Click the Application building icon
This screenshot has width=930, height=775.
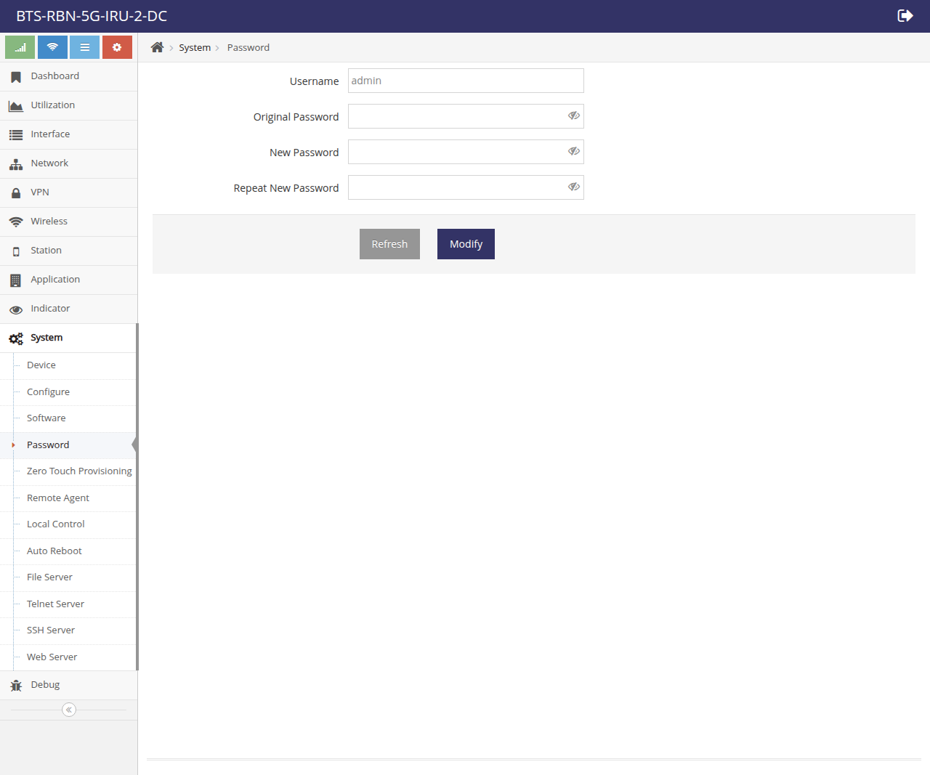[x=16, y=280]
